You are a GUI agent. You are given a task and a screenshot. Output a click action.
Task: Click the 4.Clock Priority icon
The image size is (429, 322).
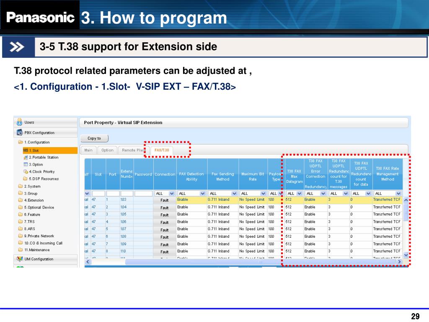(x=26, y=171)
